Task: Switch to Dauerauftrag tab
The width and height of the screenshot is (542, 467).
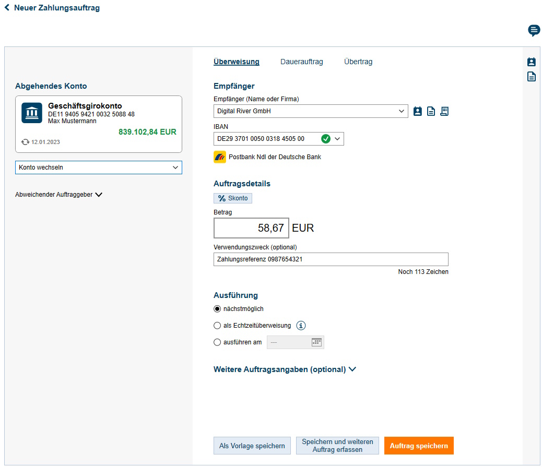Action: [302, 62]
